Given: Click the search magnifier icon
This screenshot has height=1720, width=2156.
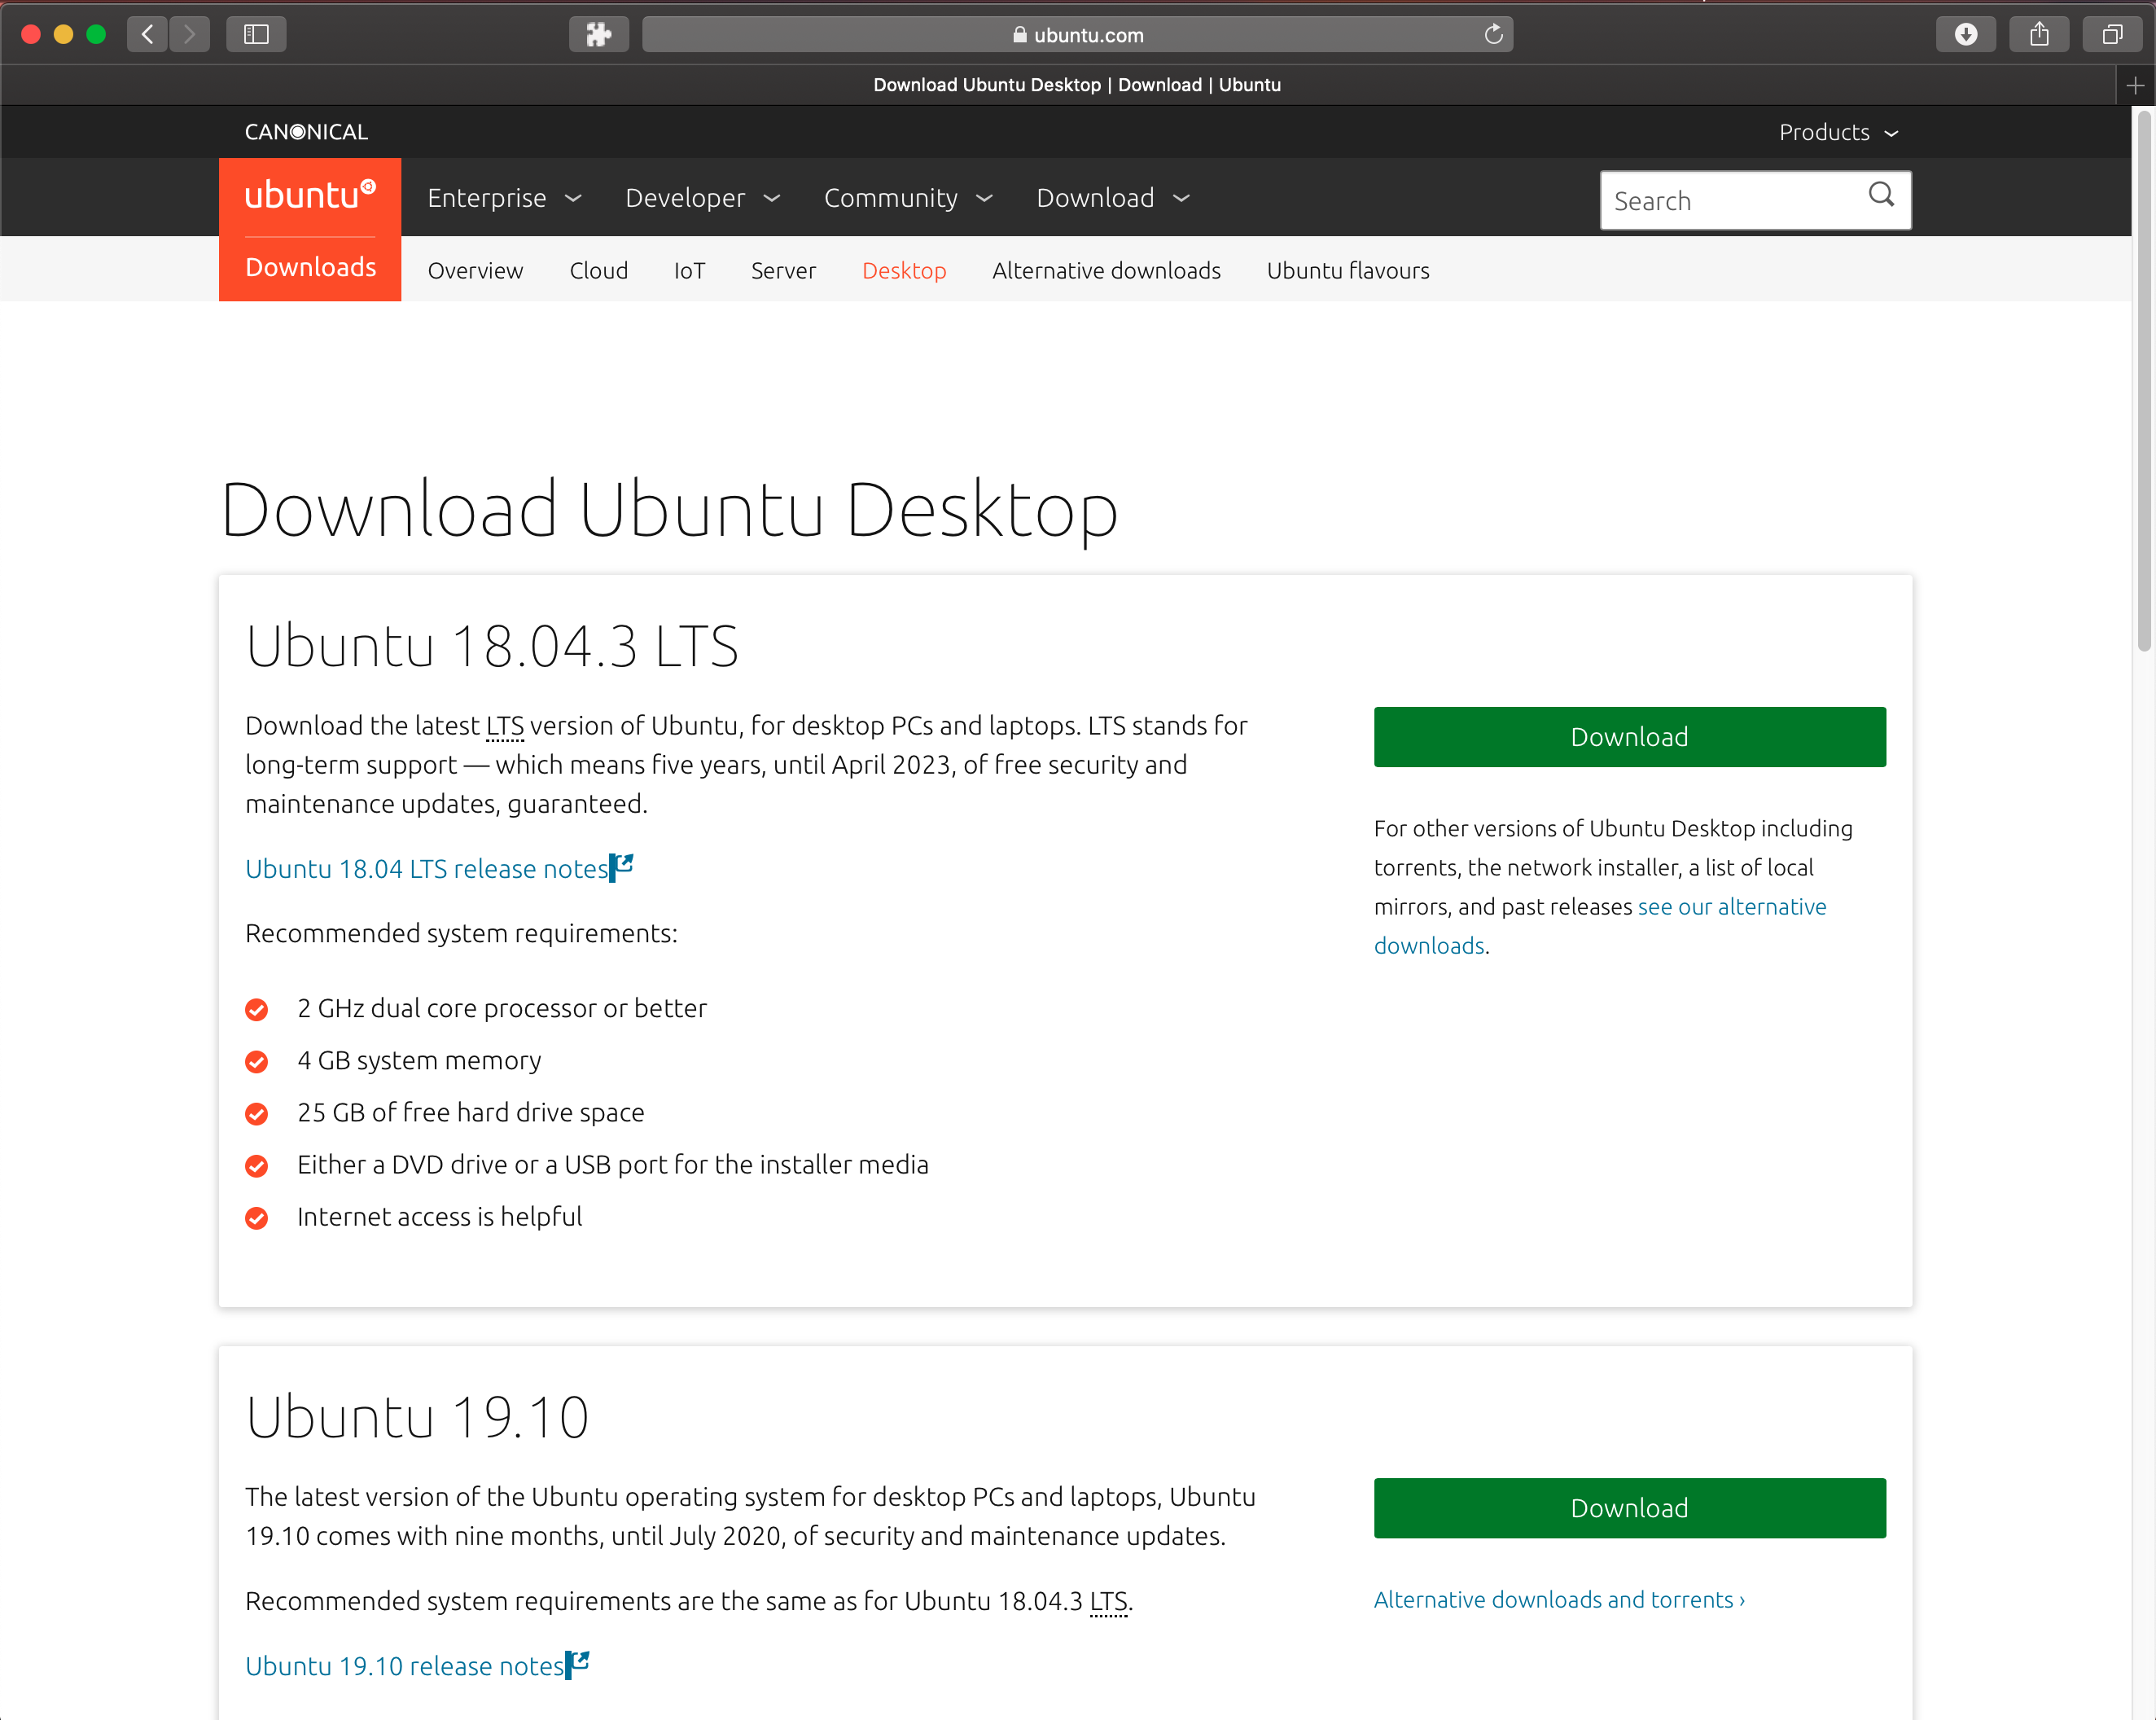Looking at the screenshot, I should [x=1881, y=195].
